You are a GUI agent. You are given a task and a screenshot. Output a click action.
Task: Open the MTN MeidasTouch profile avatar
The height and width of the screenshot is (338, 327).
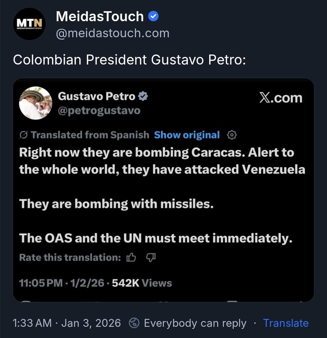pyautogui.click(x=29, y=24)
